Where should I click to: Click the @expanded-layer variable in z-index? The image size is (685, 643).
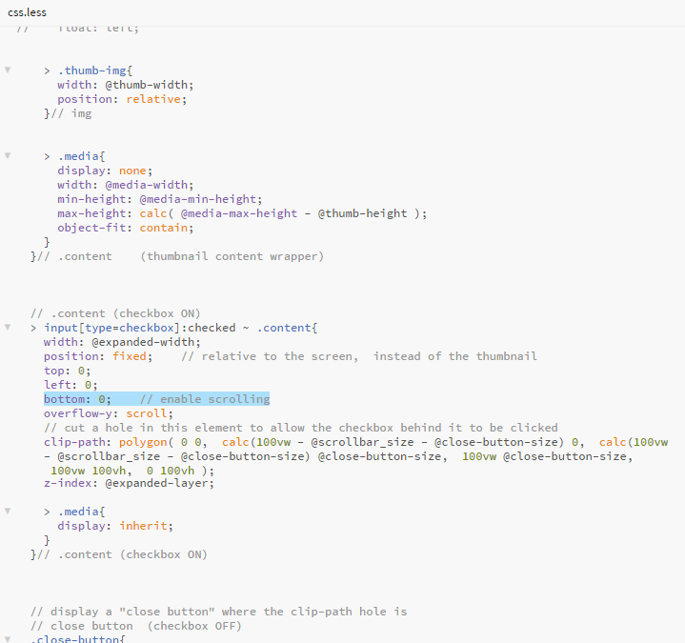[159, 483]
